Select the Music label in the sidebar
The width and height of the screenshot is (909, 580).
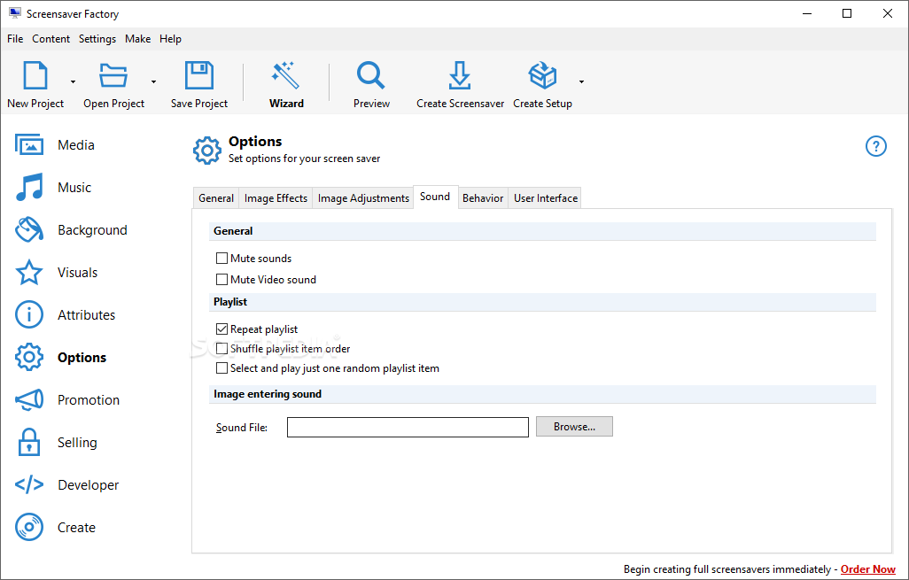pyautogui.click(x=74, y=187)
